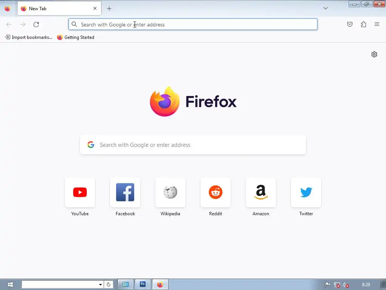386x290 pixels.
Task: Select the New Tab tab
Action: [x=59, y=8]
